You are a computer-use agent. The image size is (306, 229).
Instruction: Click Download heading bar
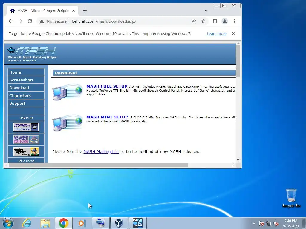click(x=144, y=73)
